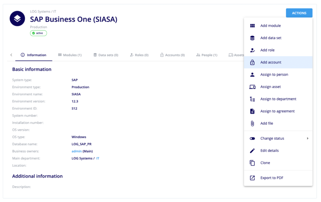321x202 pixels.
Task: Click the Assets tab devices icon
Action: (231, 55)
